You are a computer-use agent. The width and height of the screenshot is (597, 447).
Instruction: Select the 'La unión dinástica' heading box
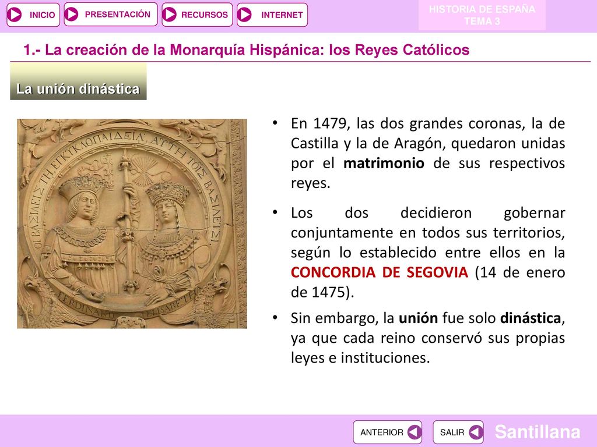[x=79, y=81]
